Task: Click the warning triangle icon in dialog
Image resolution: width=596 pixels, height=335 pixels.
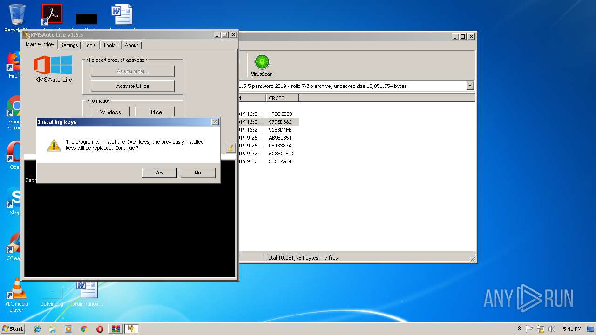Action: point(54,145)
